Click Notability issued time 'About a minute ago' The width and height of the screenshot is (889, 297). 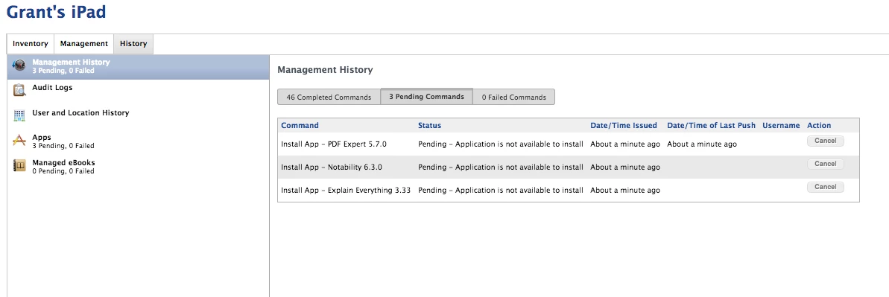pos(624,167)
